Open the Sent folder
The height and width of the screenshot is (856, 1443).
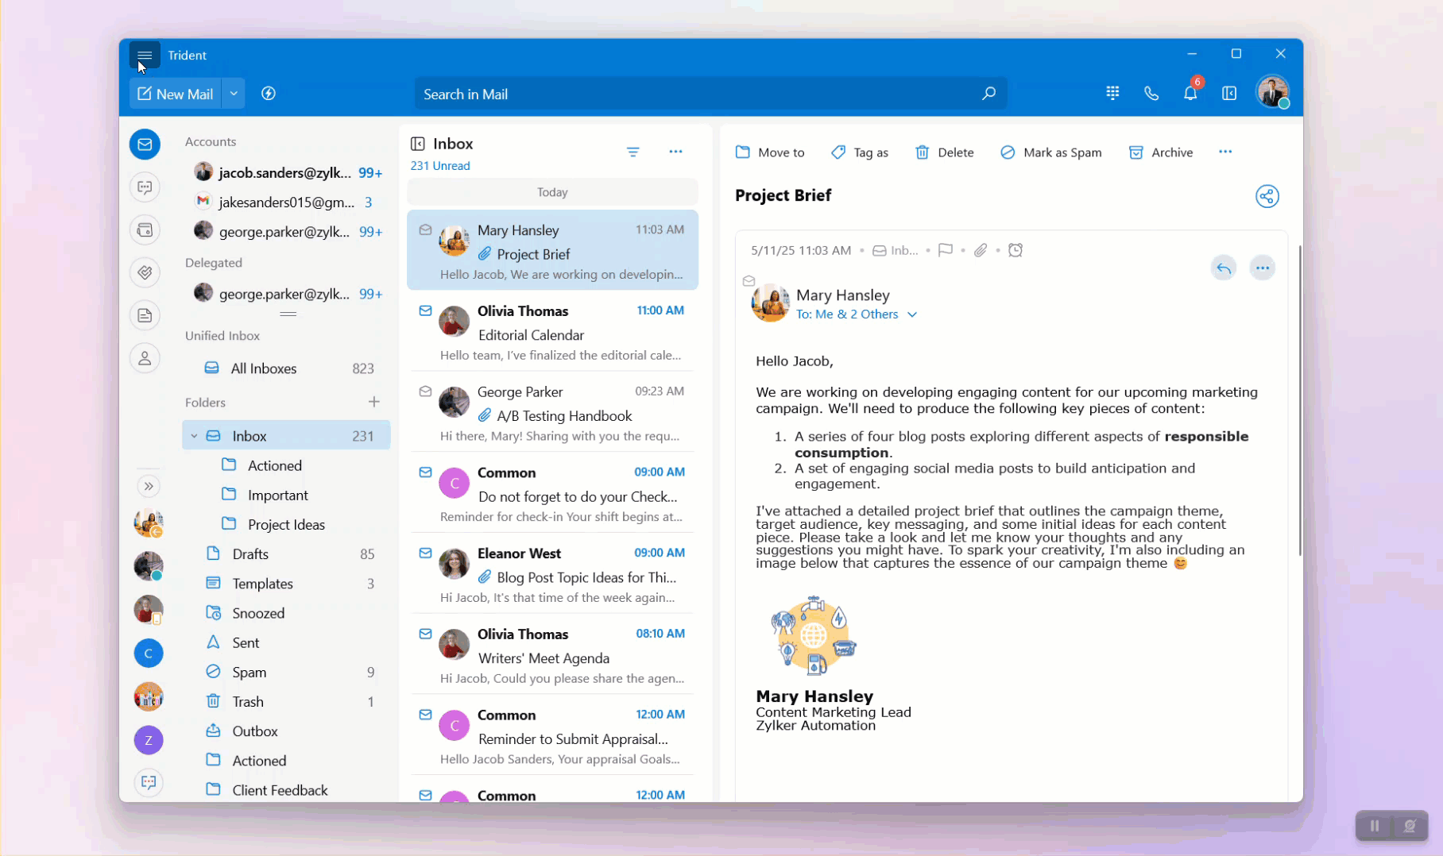(x=287, y=642)
